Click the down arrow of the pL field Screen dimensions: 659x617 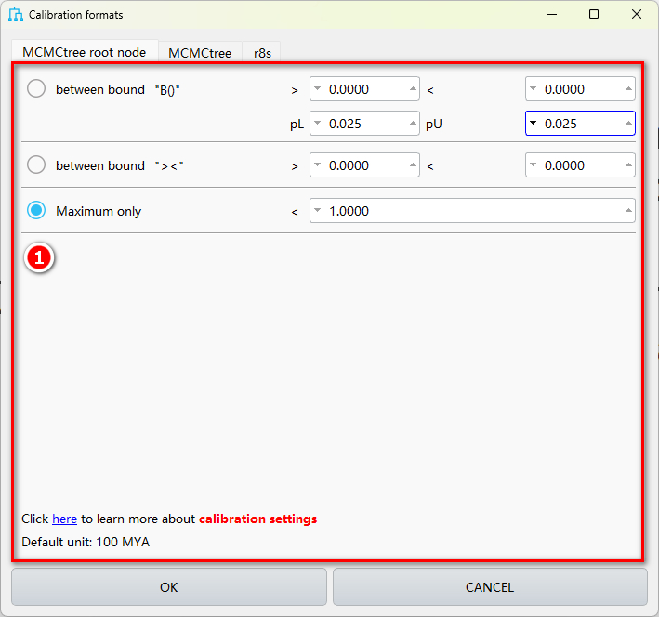[x=318, y=123]
